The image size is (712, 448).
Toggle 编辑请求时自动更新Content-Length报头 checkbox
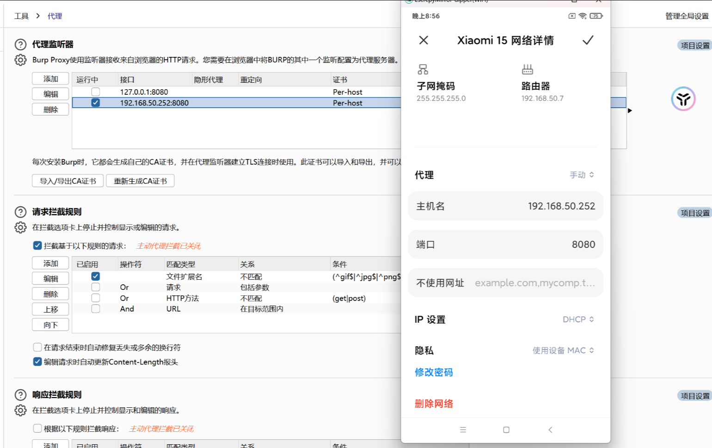click(x=37, y=362)
